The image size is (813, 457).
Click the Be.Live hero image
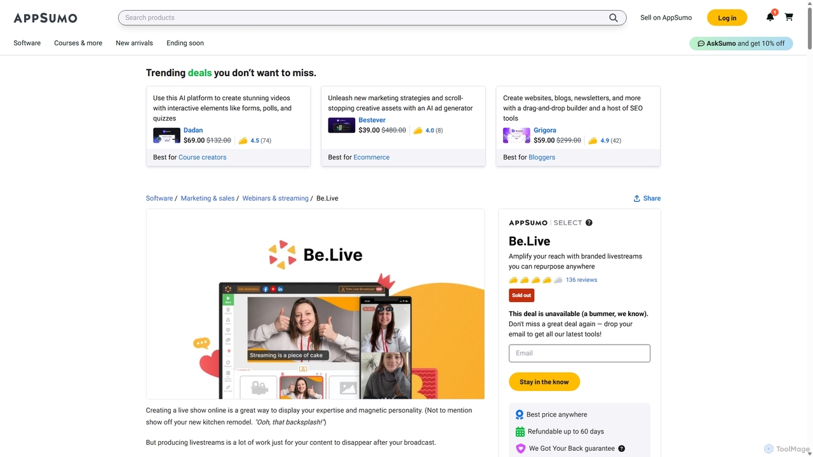click(x=315, y=304)
